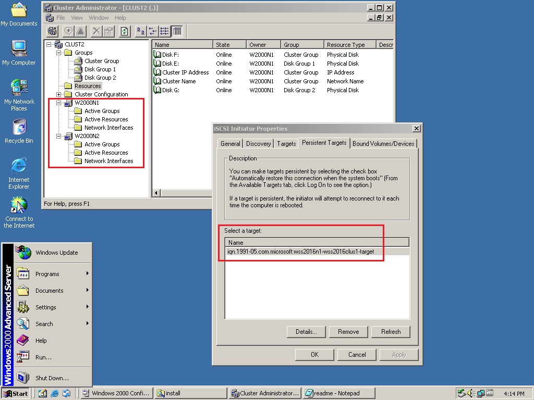Switch to the General tab
534x400 pixels.
[230, 144]
